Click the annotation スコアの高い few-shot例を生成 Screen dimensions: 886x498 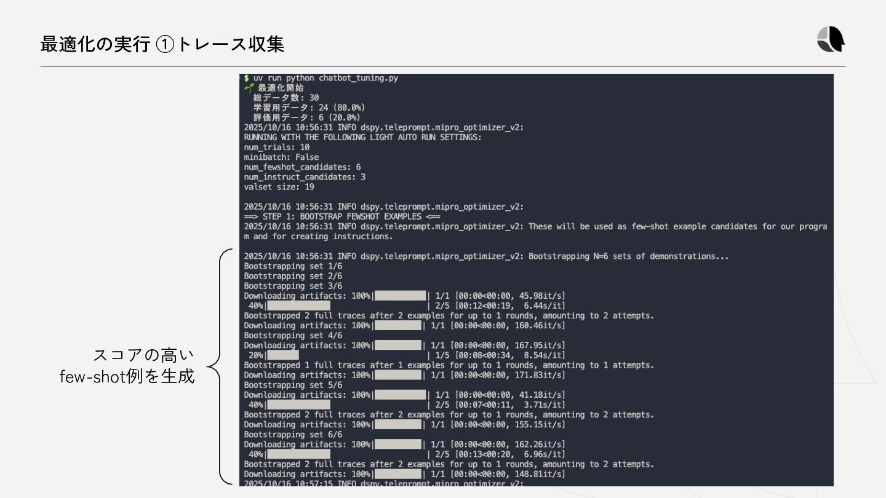point(127,366)
